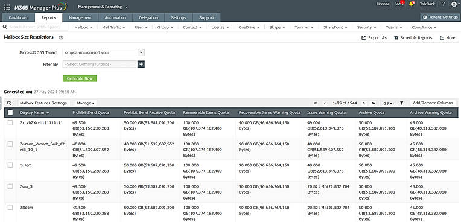Open the help question mark icon
The height and width of the screenshot is (222, 461).
click(444, 4)
